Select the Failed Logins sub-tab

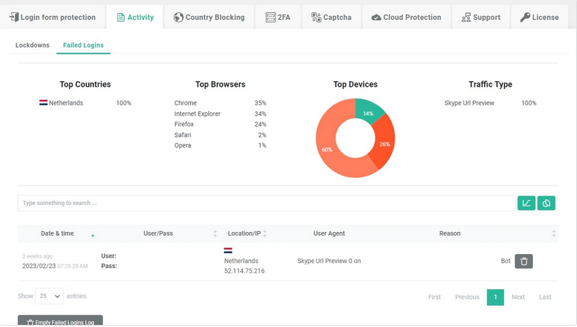[83, 45]
